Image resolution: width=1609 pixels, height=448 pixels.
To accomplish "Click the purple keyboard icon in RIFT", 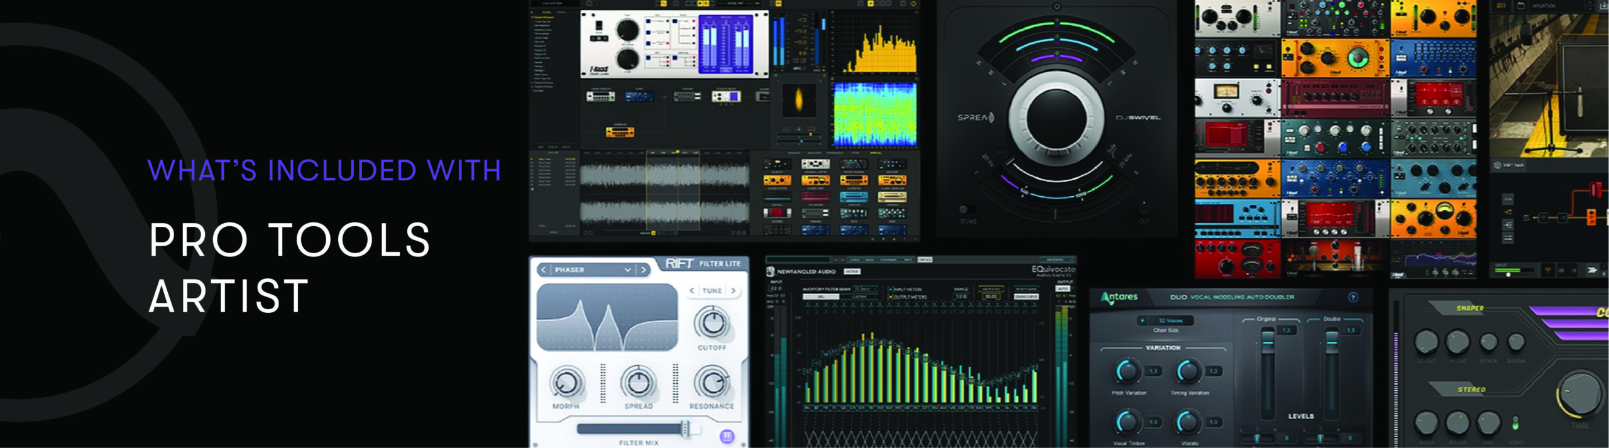I will (x=727, y=436).
